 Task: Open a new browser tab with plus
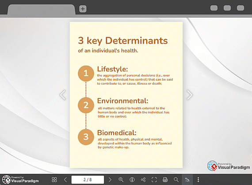(83, 9)
